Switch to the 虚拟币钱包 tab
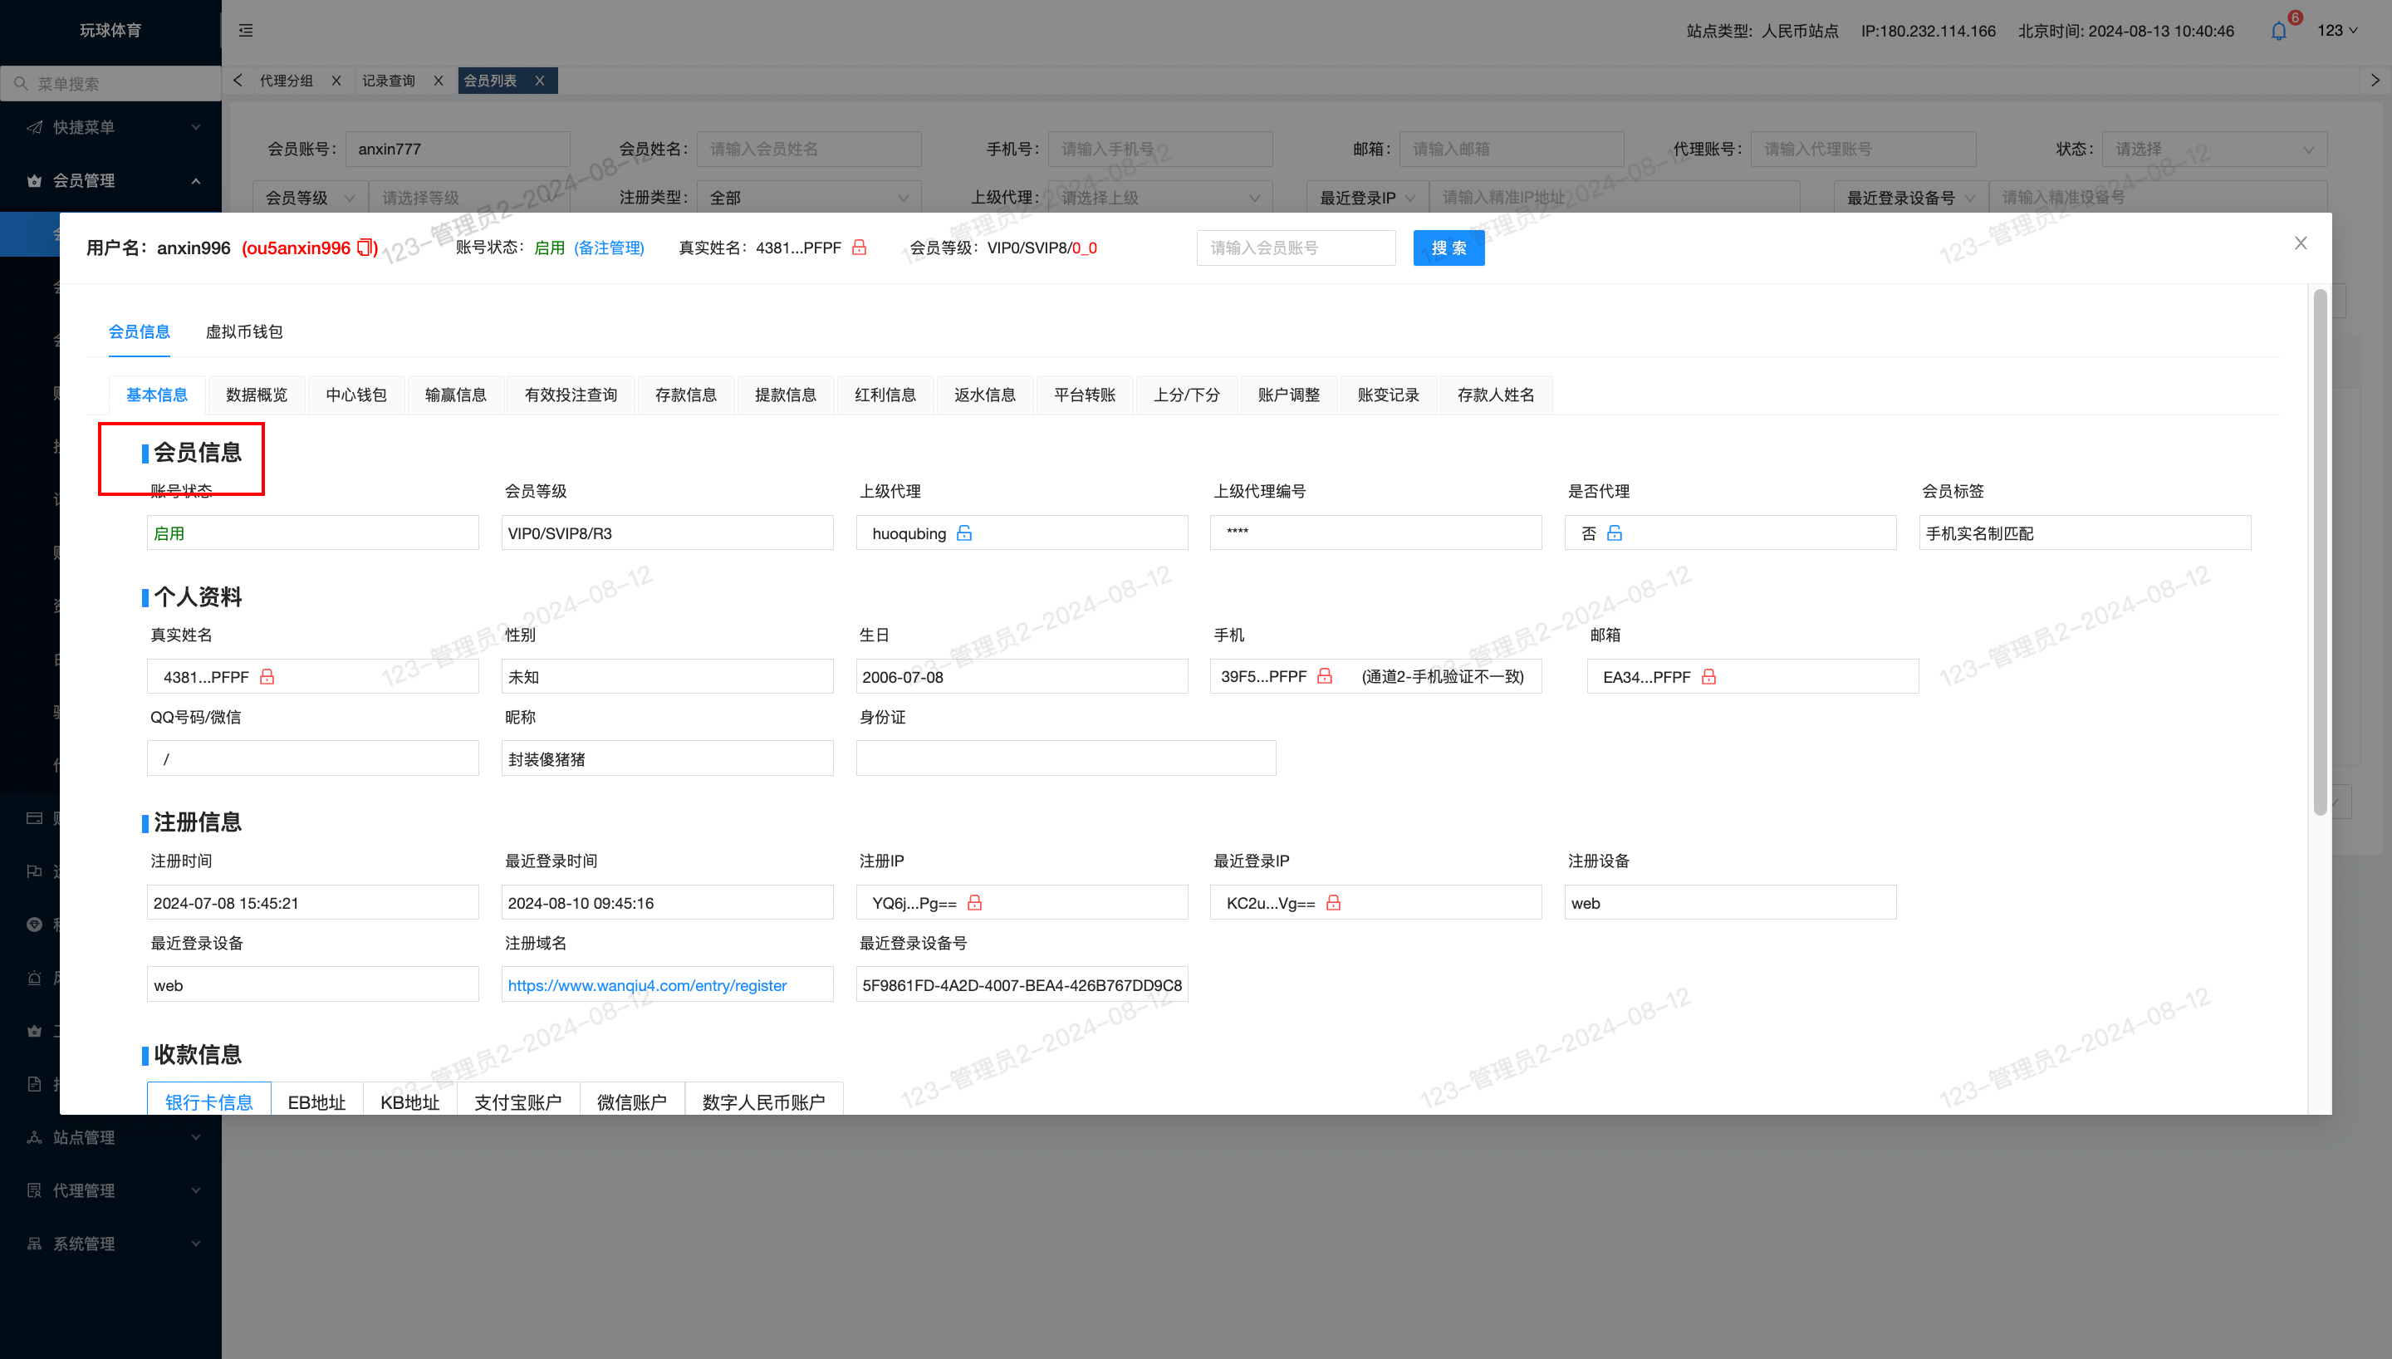The width and height of the screenshot is (2392, 1359). [243, 331]
